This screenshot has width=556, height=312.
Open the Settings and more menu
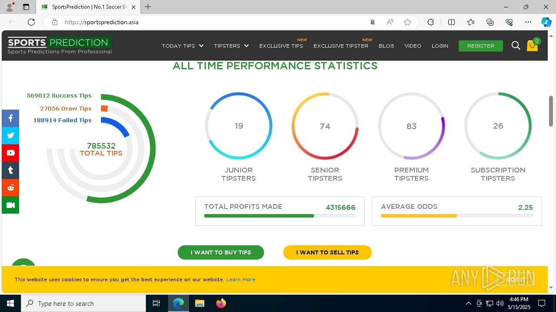(x=528, y=22)
